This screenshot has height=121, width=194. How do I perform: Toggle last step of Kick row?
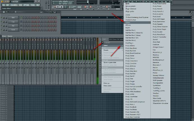coord(56,18)
